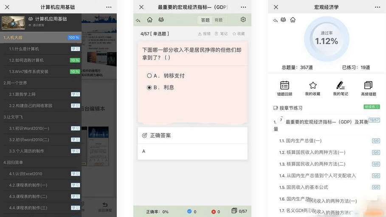Click the 100% progress badge on 人机大战
Viewport: 386px width, 217px height.
coord(73,38)
